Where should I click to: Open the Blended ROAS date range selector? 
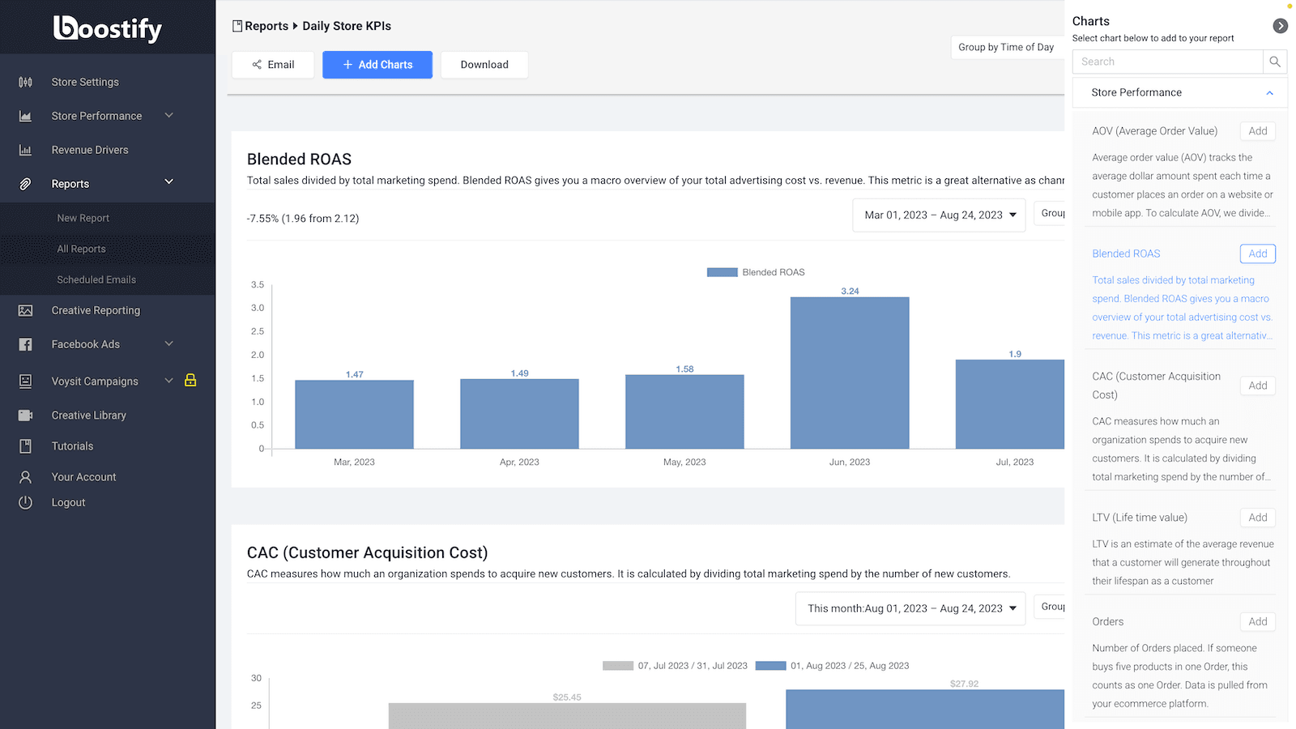938,215
